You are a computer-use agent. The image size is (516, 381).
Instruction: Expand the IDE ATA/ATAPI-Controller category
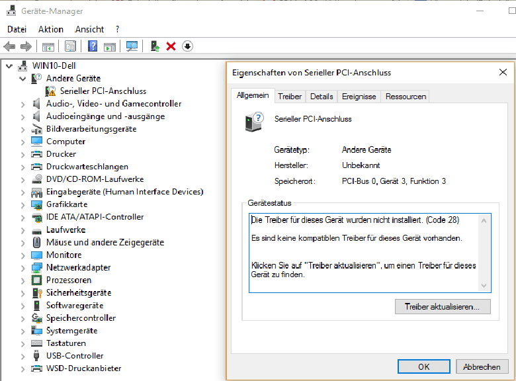(22, 218)
